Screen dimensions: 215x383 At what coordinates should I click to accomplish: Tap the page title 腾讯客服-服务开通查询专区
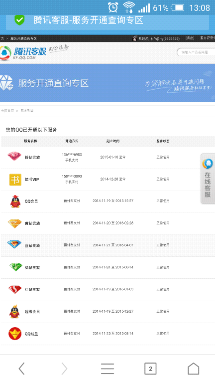click(x=88, y=20)
